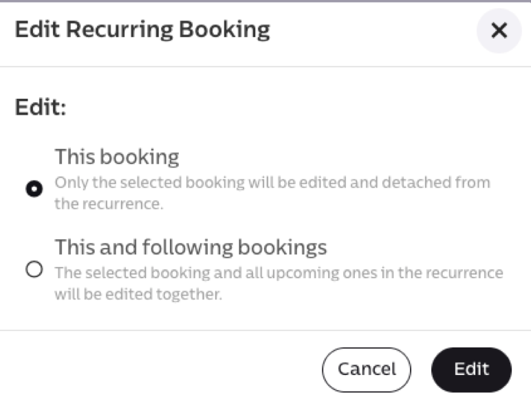
Task: Choose the "This and following bookings" radio option
Action: click(34, 269)
